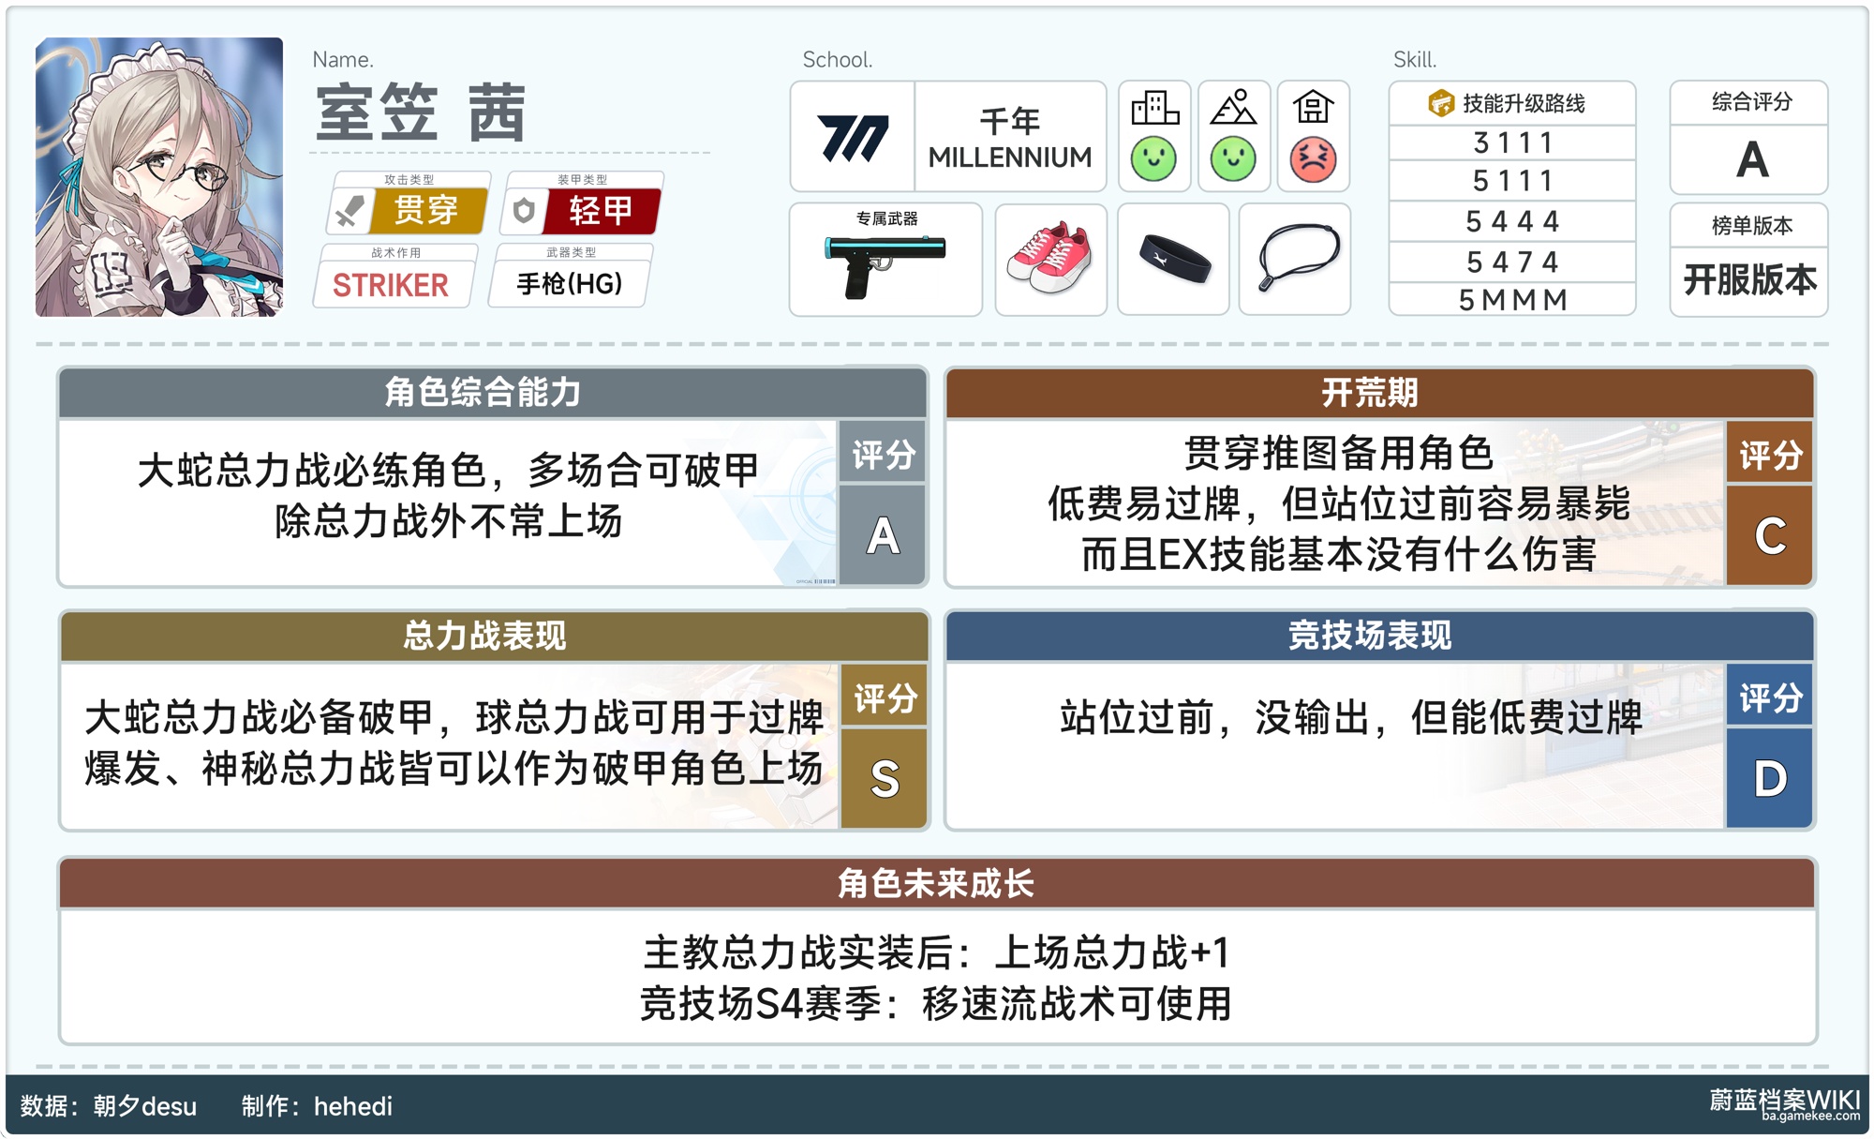Click the black headband equipment icon
The width and height of the screenshot is (1874, 1139).
click(x=1174, y=260)
